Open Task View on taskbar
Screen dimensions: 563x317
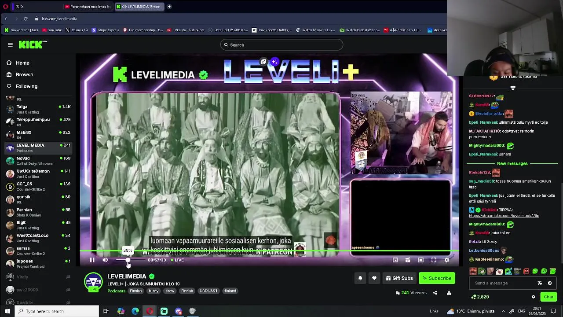106,311
